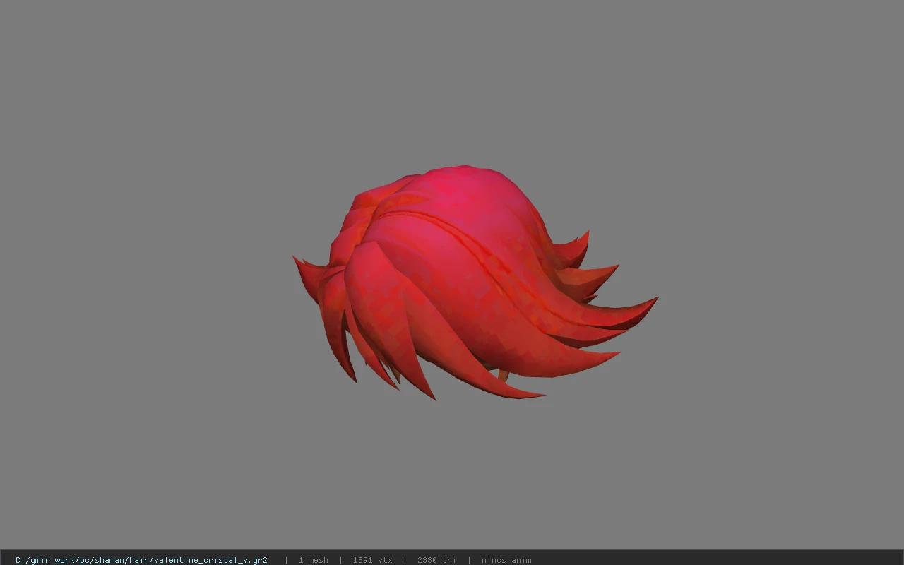Click the empty status bar area right of 'nincs anim'

(x=717, y=560)
